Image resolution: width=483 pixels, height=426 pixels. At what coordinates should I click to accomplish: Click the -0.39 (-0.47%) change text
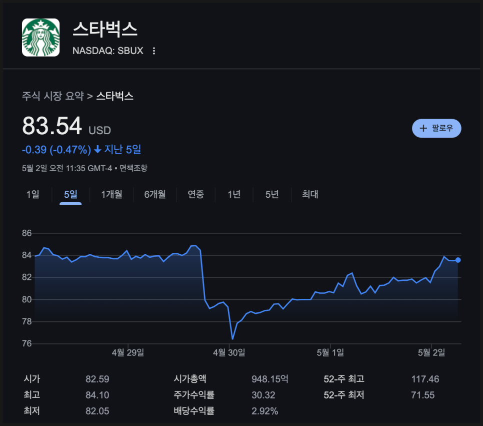tap(56, 150)
